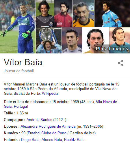
Task: Open the long-haired portrait on white background
Action: click(x=96, y=40)
